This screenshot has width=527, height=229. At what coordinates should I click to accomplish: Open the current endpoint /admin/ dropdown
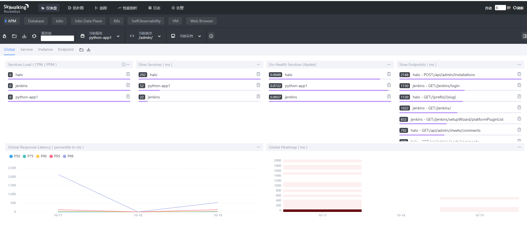[145, 36]
